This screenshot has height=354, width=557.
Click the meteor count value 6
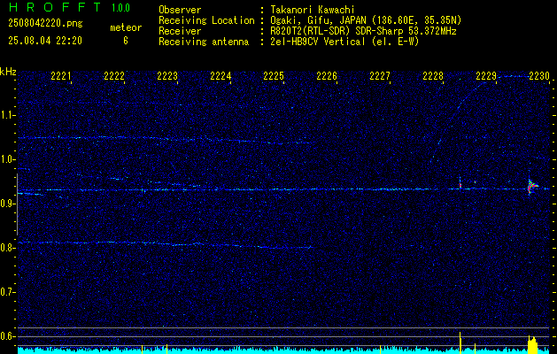click(126, 41)
